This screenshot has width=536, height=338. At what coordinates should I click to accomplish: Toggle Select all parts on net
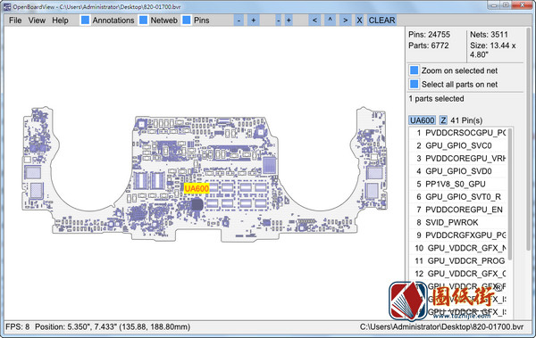click(x=414, y=84)
